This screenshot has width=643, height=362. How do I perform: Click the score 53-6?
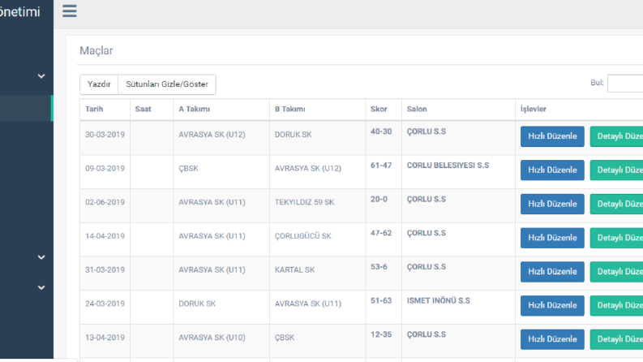[x=379, y=267]
